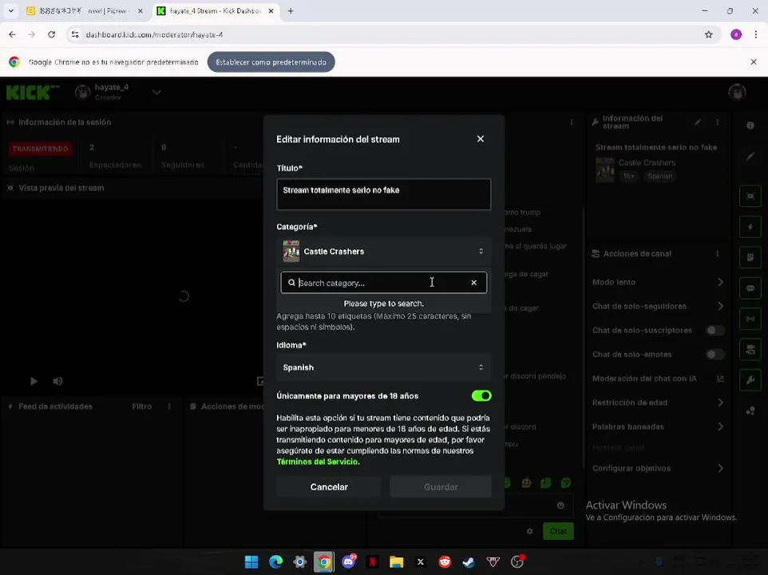This screenshot has height=575, width=768.
Task: Click the Guardar button
Action: [441, 487]
